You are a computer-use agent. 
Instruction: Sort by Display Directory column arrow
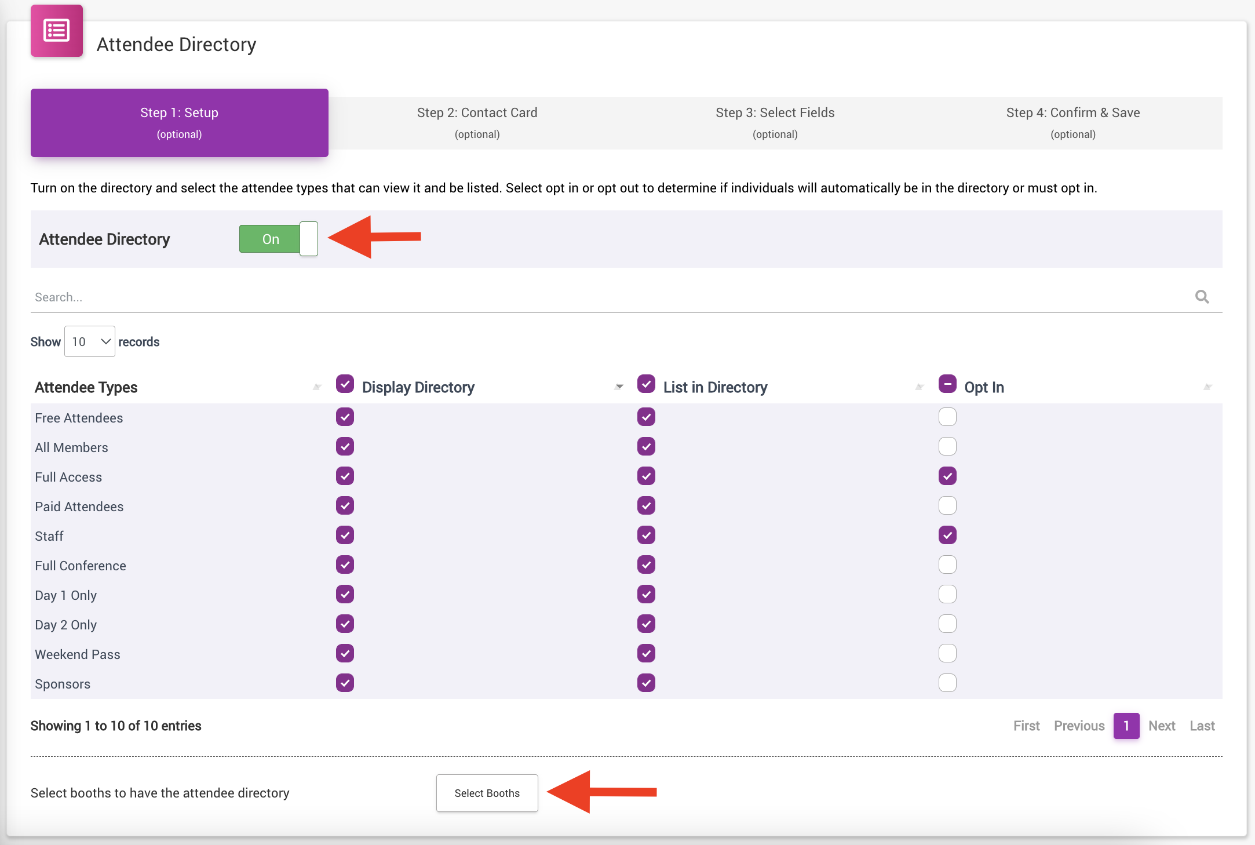[619, 387]
